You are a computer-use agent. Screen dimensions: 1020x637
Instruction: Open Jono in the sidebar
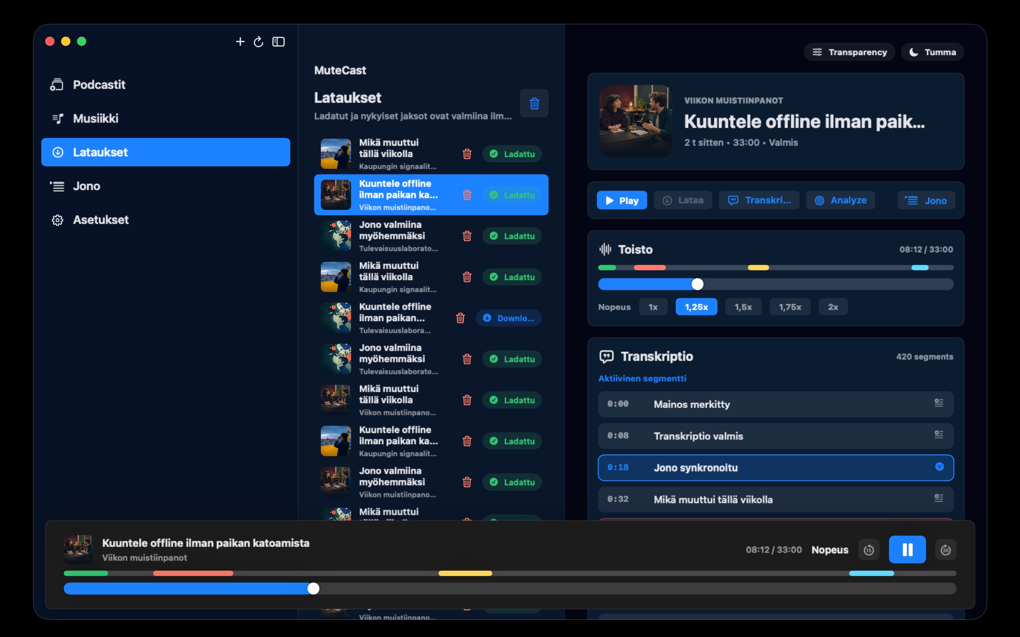(166, 186)
